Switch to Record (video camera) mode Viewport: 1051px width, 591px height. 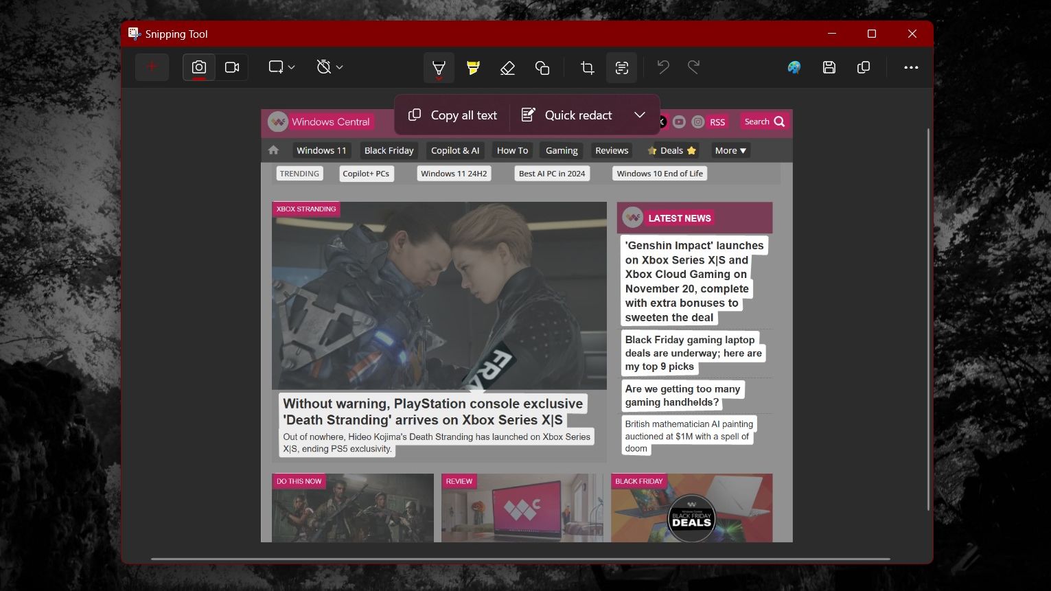pos(232,67)
